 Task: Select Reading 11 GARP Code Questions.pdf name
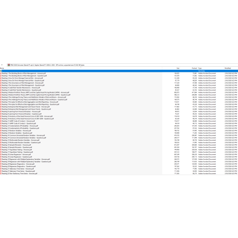click(x=19, y=123)
